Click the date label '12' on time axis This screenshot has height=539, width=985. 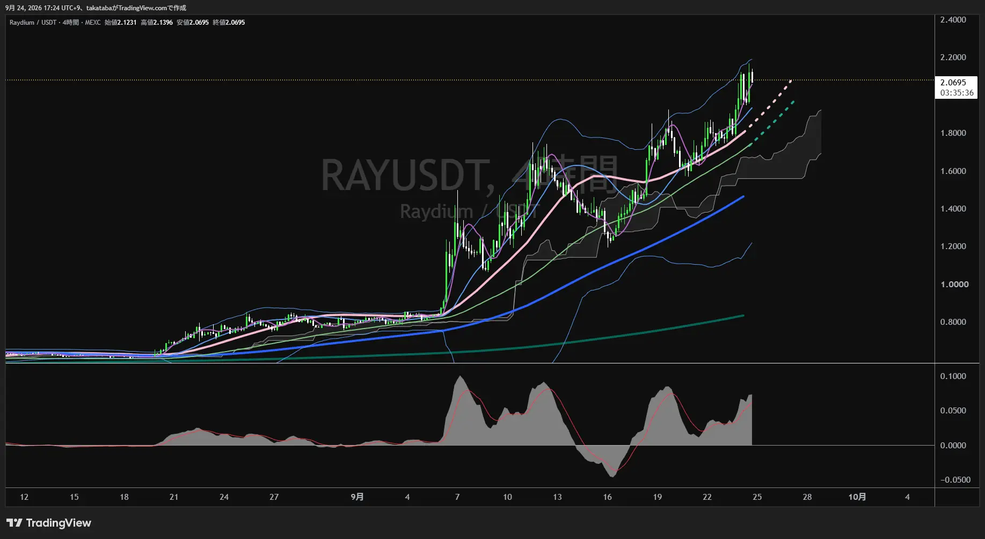pyautogui.click(x=24, y=497)
